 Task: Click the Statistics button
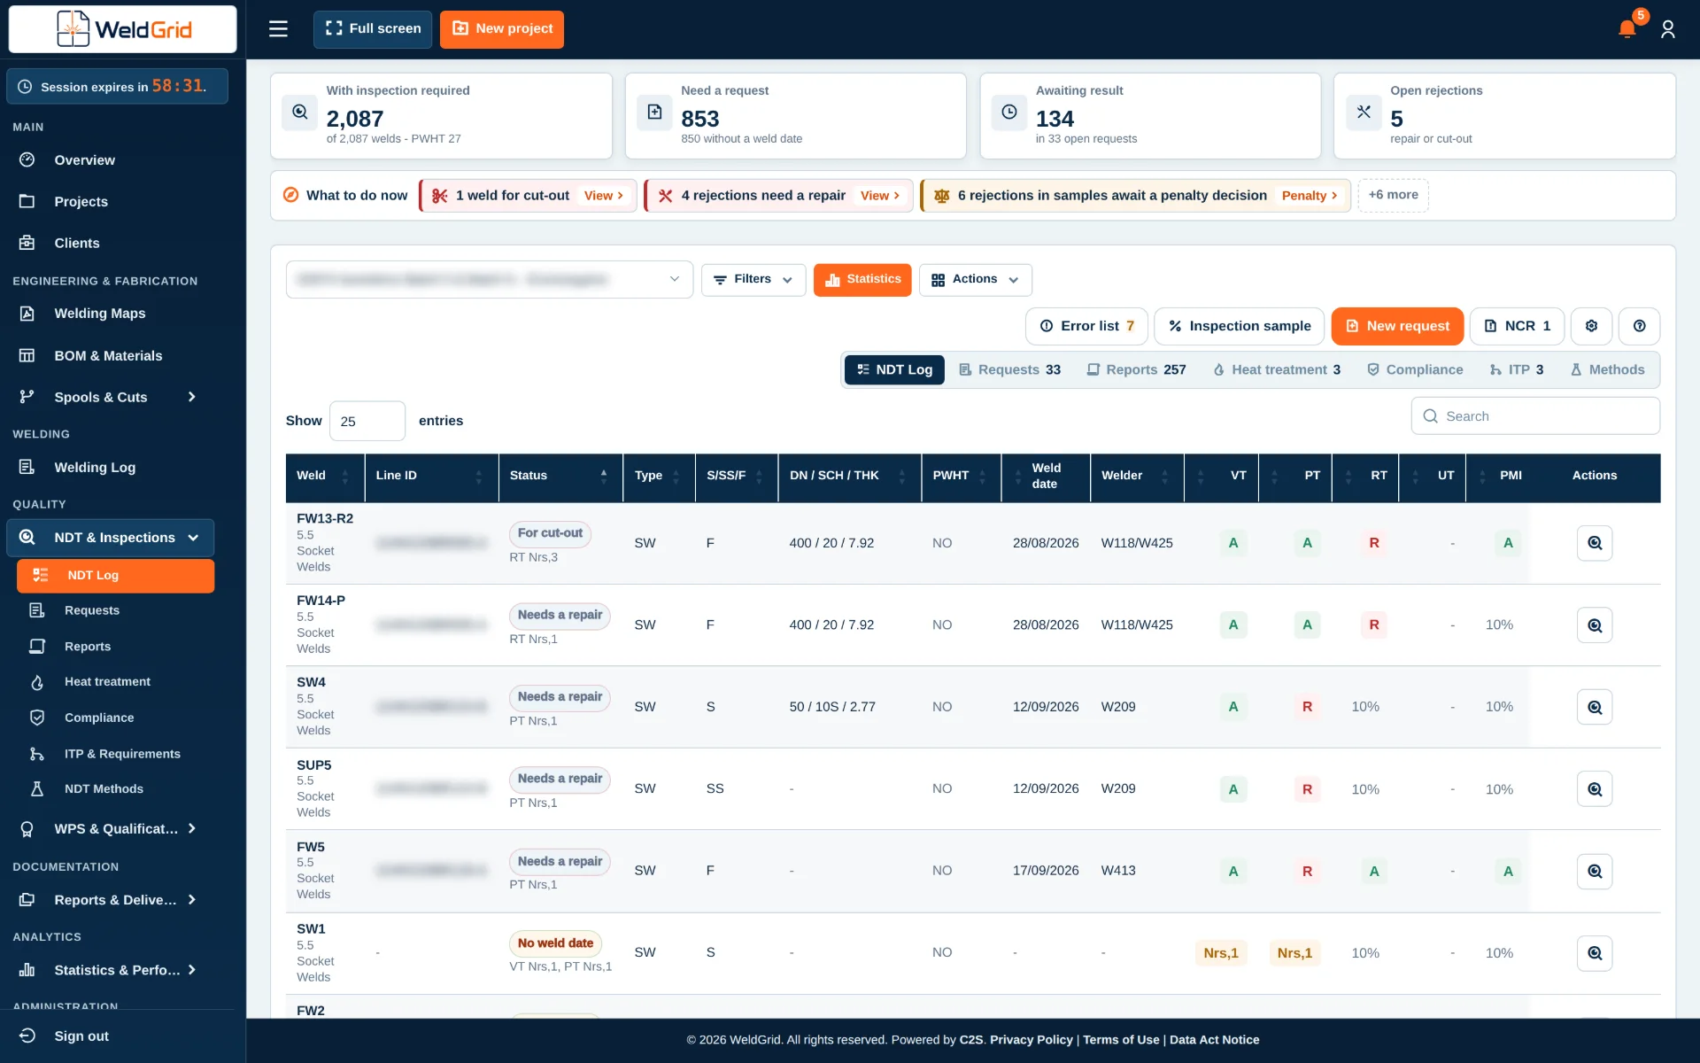pyautogui.click(x=862, y=280)
